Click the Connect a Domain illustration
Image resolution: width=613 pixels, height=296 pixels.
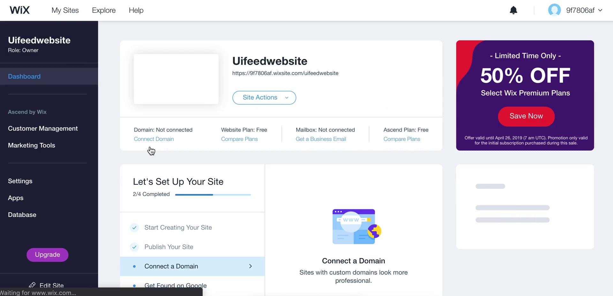pyautogui.click(x=357, y=226)
